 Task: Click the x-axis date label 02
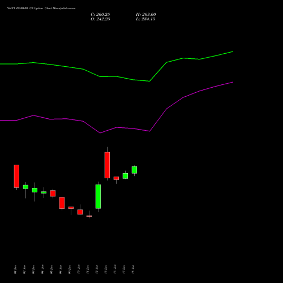[x=24, y=269]
